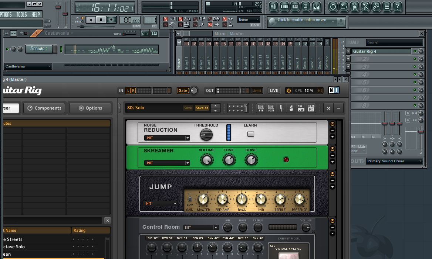This screenshot has width=432, height=259.
Task: Open the Castlevania pattern dropdown
Action: pos(28,66)
